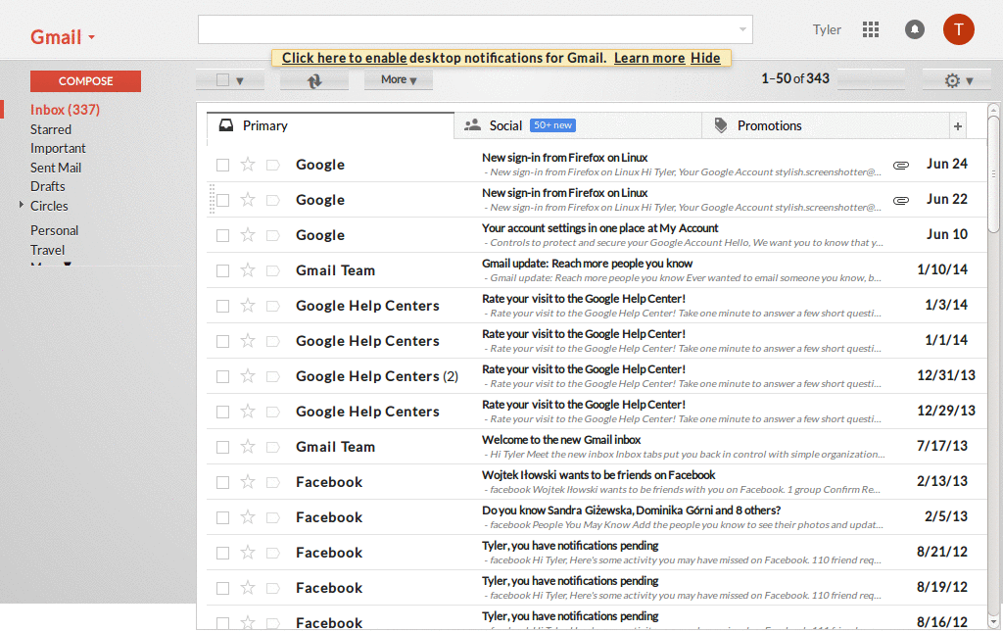The image size is (1003, 632).
Task: Open the notifications bell
Action: tap(914, 29)
